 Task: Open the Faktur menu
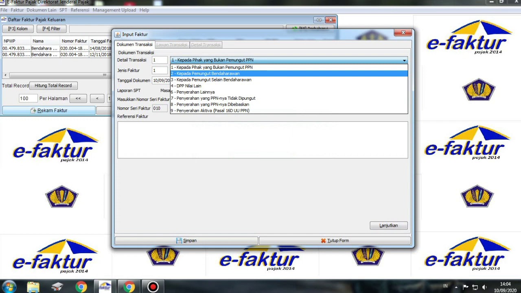tap(17, 10)
